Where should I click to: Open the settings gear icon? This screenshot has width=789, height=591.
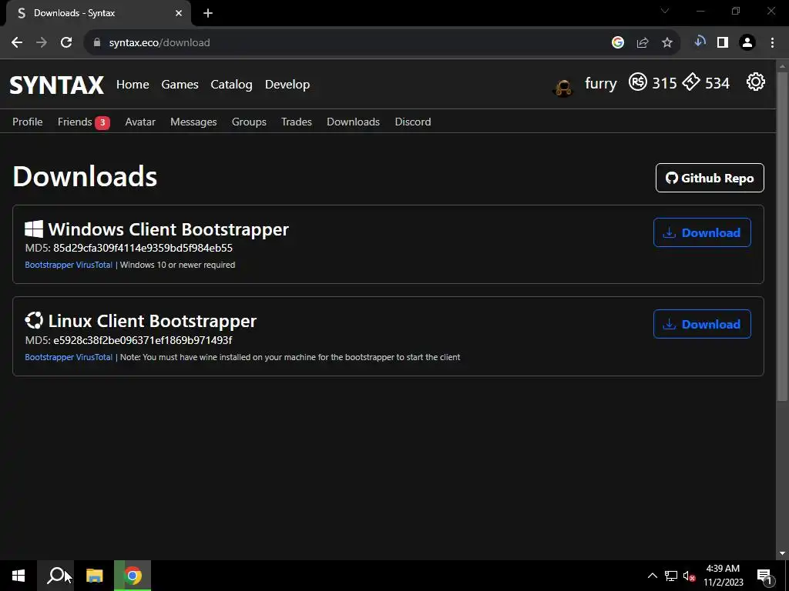click(755, 82)
